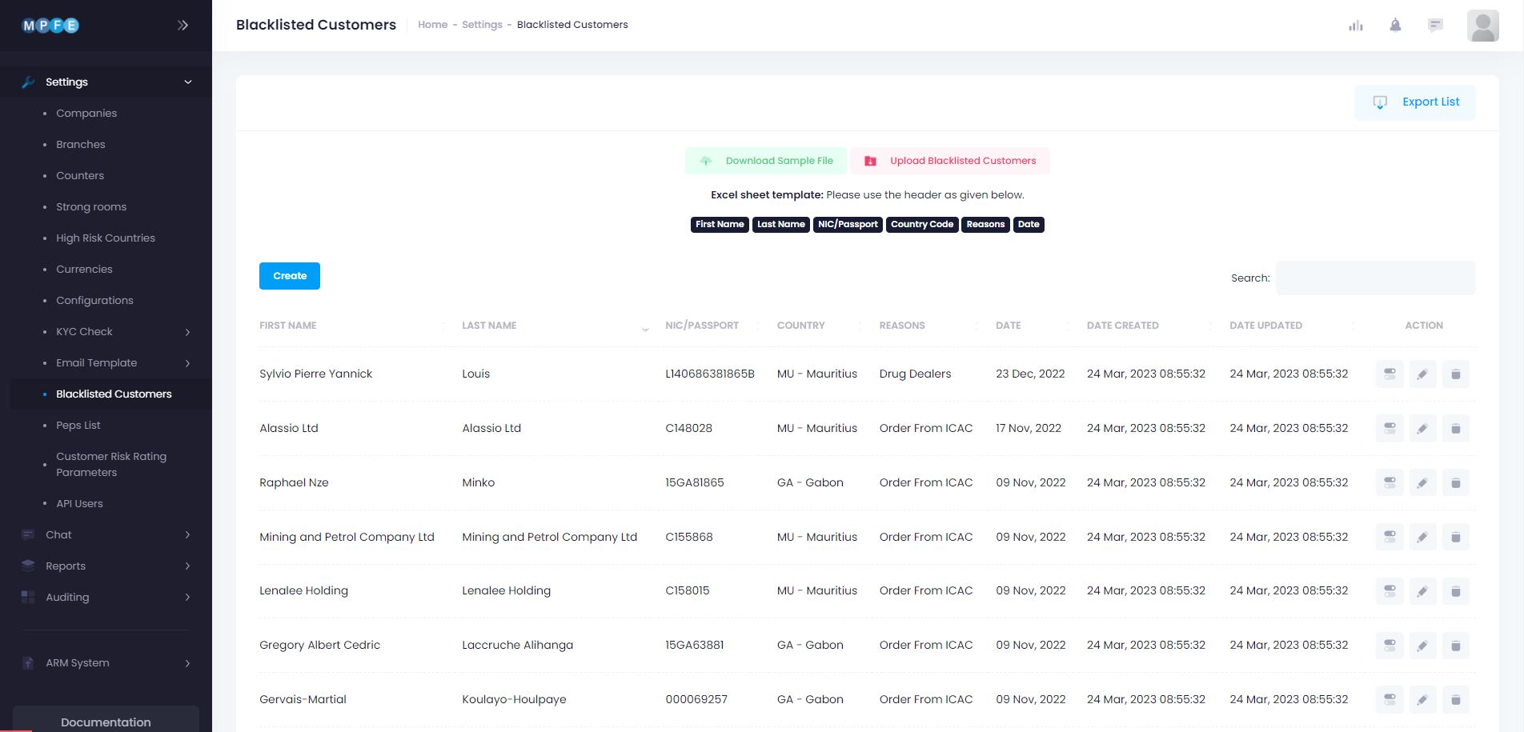The width and height of the screenshot is (1524, 732).
Task: Click the blue Create button
Action: 289,276
